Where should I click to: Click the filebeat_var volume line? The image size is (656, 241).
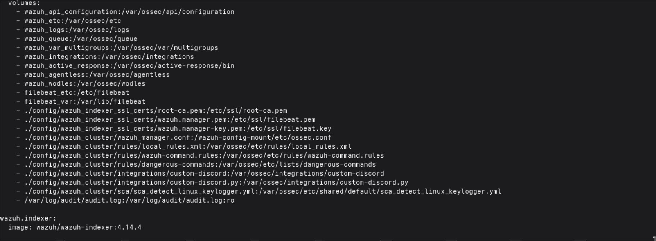(x=85, y=102)
